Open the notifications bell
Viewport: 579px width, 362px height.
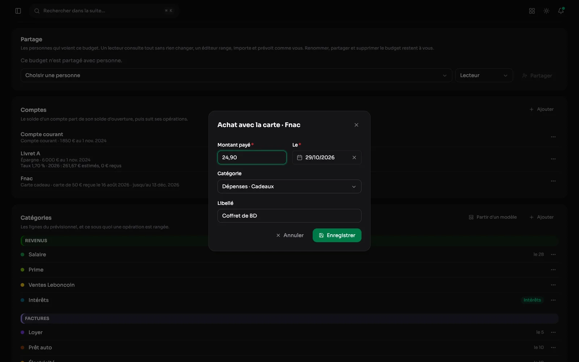561,11
